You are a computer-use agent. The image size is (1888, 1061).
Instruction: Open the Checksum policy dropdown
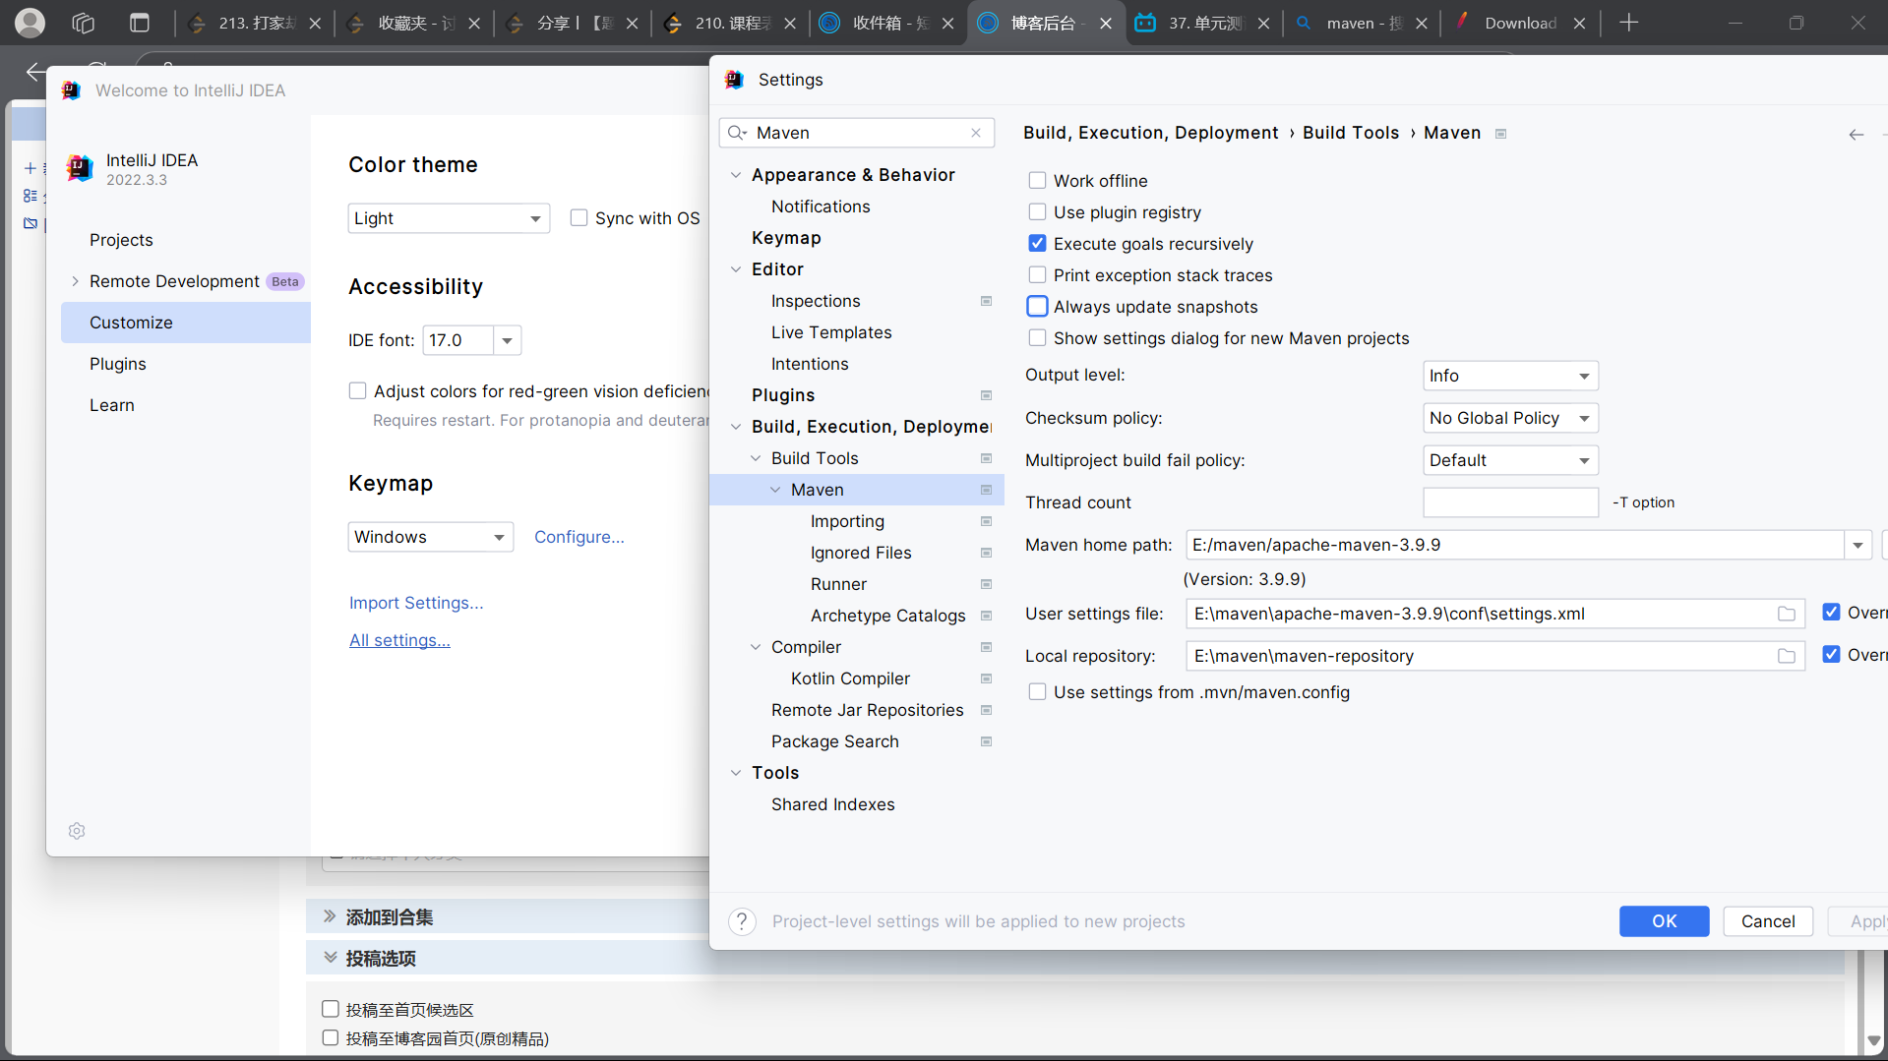[x=1510, y=418]
